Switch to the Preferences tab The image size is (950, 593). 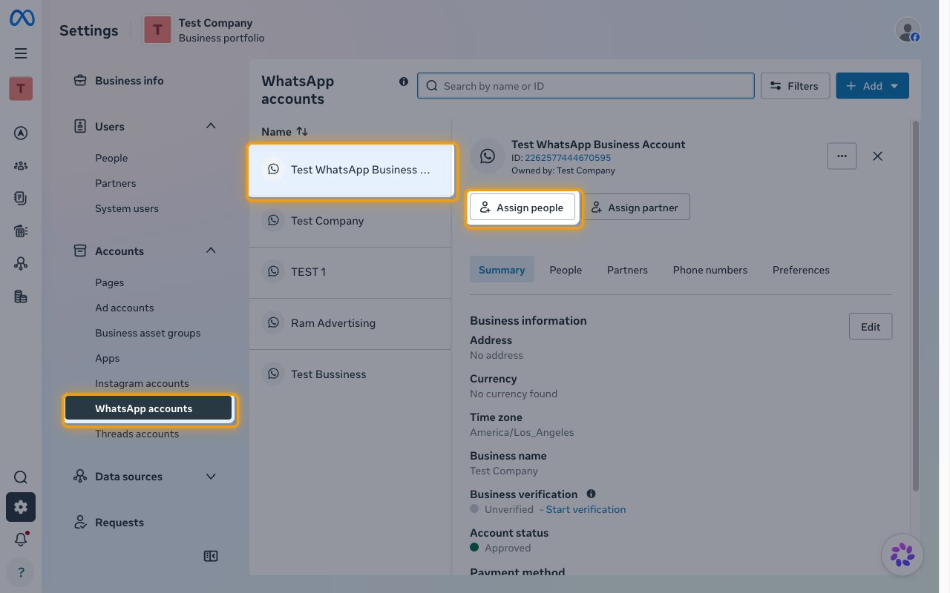(x=801, y=270)
